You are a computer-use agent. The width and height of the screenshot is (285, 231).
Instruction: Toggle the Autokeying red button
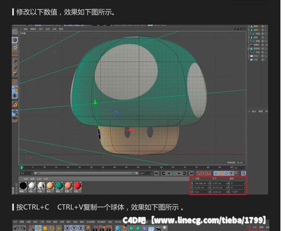click(x=204, y=173)
